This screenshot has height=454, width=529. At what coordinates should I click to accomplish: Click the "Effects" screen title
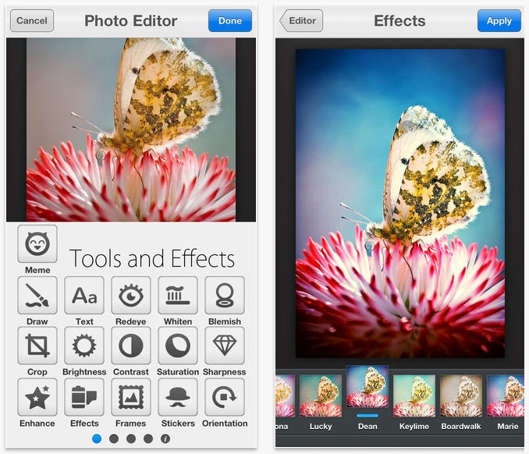pos(399,21)
